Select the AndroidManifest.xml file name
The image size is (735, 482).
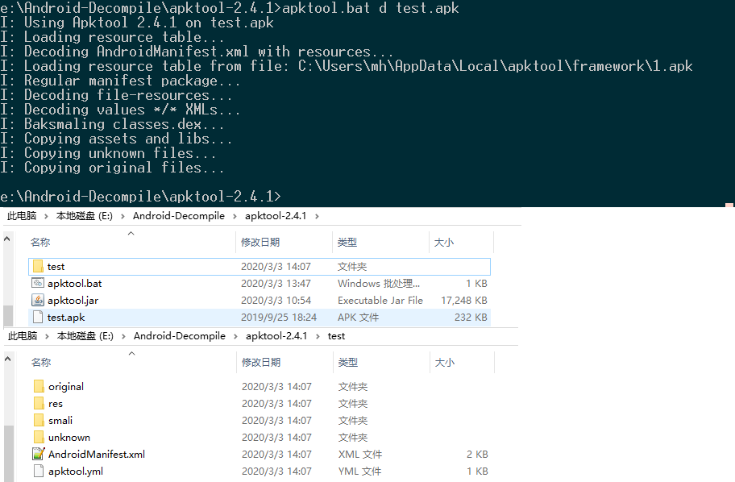[x=97, y=454]
